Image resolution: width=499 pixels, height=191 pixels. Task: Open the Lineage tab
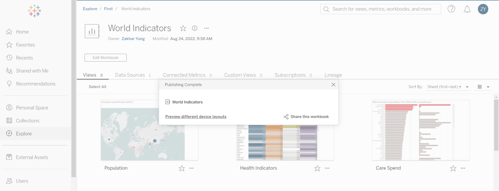[x=333, y=75]
